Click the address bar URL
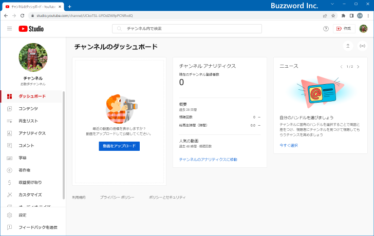Image resolution: width=374 pixels, height=236 pixels. pyautogui.click(x=84, y=16)
